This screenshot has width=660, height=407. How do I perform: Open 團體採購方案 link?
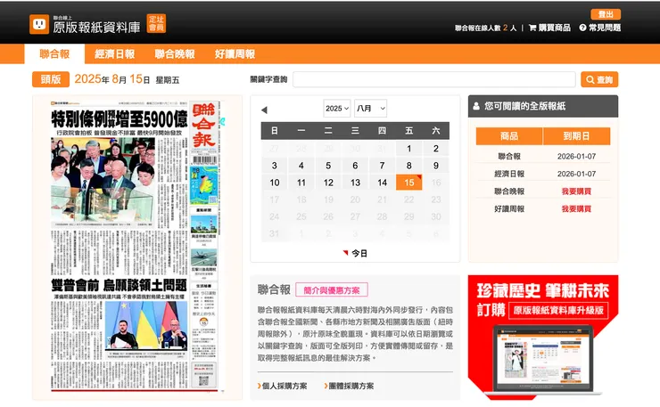(x=349, y=386)
